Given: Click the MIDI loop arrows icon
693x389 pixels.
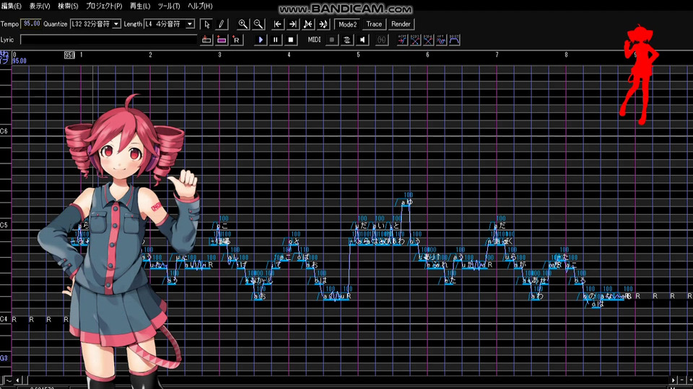Looking at the screenshot, I should click(x=347, y=40).
